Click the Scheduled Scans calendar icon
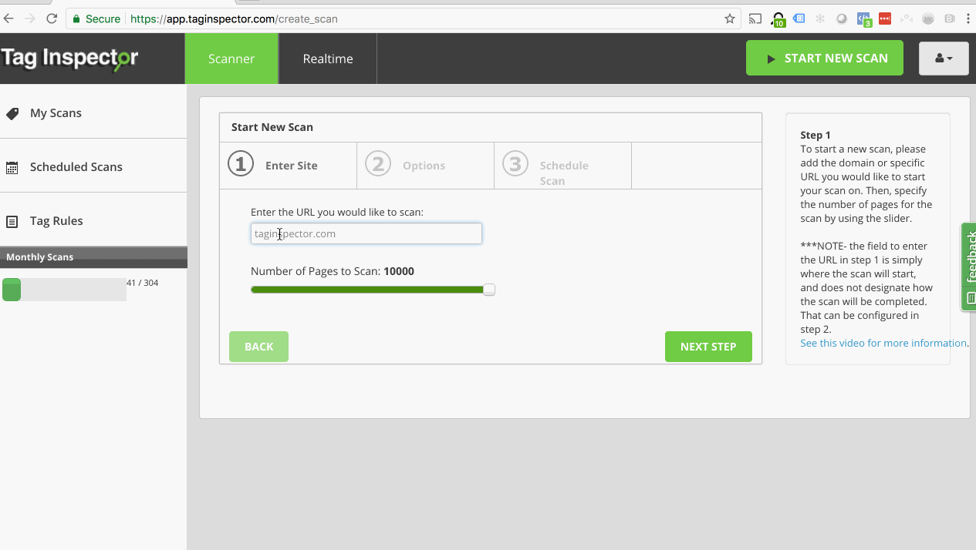Screen dimensions: 976x550 click(12, 168)
